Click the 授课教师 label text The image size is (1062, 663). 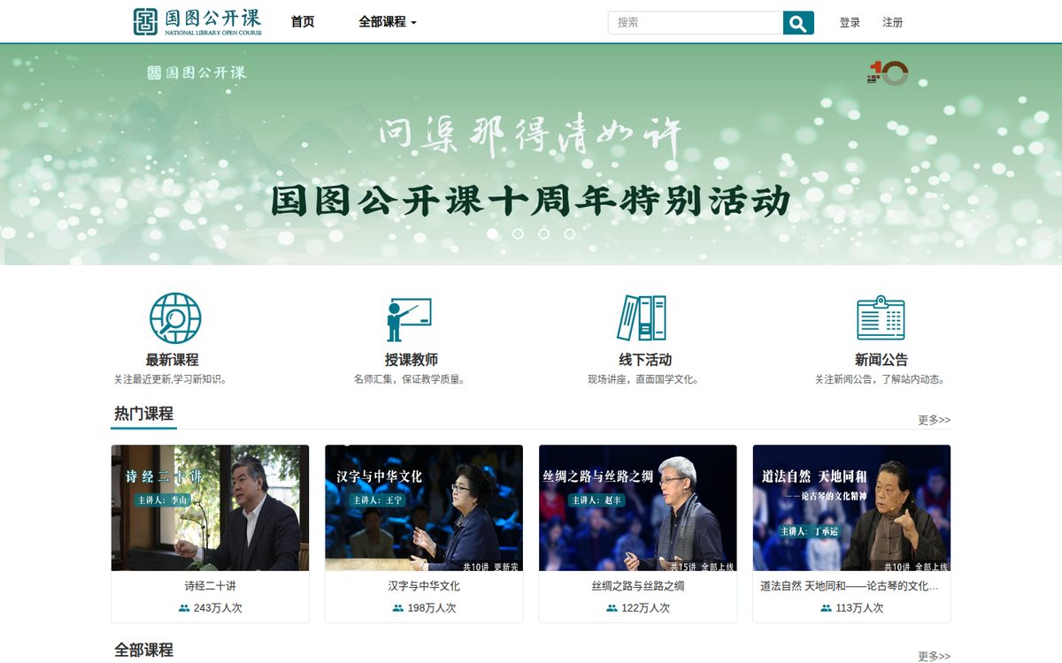pos(412,360)
